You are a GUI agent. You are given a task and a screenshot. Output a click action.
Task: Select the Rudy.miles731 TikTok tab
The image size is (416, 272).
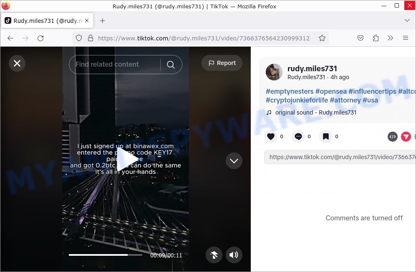[48, 20]
